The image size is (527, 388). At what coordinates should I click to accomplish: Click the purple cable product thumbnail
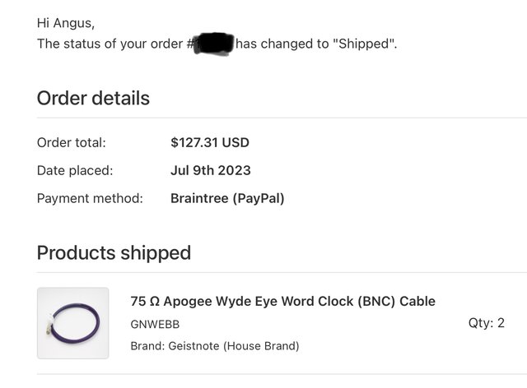(x=72, y=323)
